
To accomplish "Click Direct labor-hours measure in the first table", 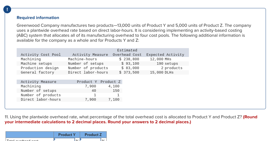I will click(88, 72).
